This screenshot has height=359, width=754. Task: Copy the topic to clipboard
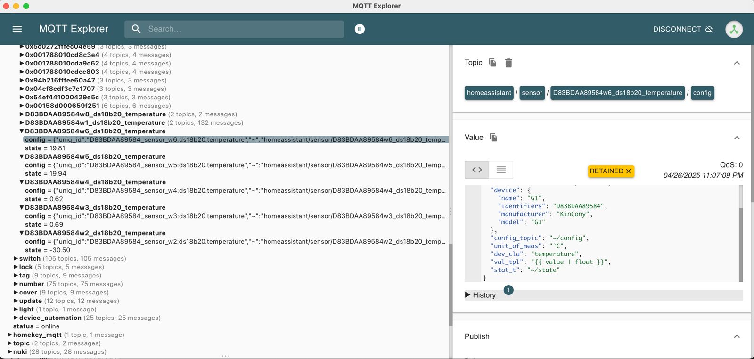pos(492,63)
